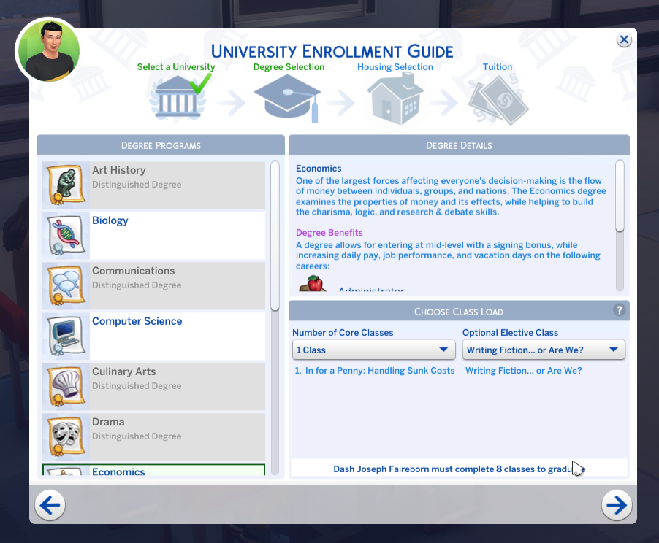Click Culinary Arts' Distinguished Degree label

(137, 386)
